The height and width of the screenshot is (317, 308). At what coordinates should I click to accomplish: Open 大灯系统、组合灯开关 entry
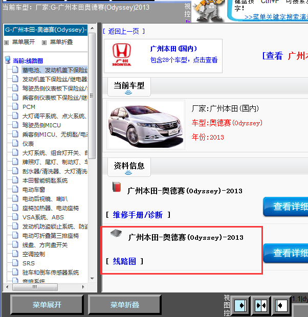(55, 153)
